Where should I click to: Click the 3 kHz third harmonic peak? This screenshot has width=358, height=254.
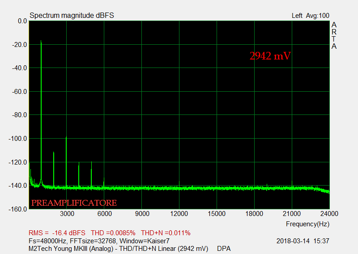[x=66, y=161]
